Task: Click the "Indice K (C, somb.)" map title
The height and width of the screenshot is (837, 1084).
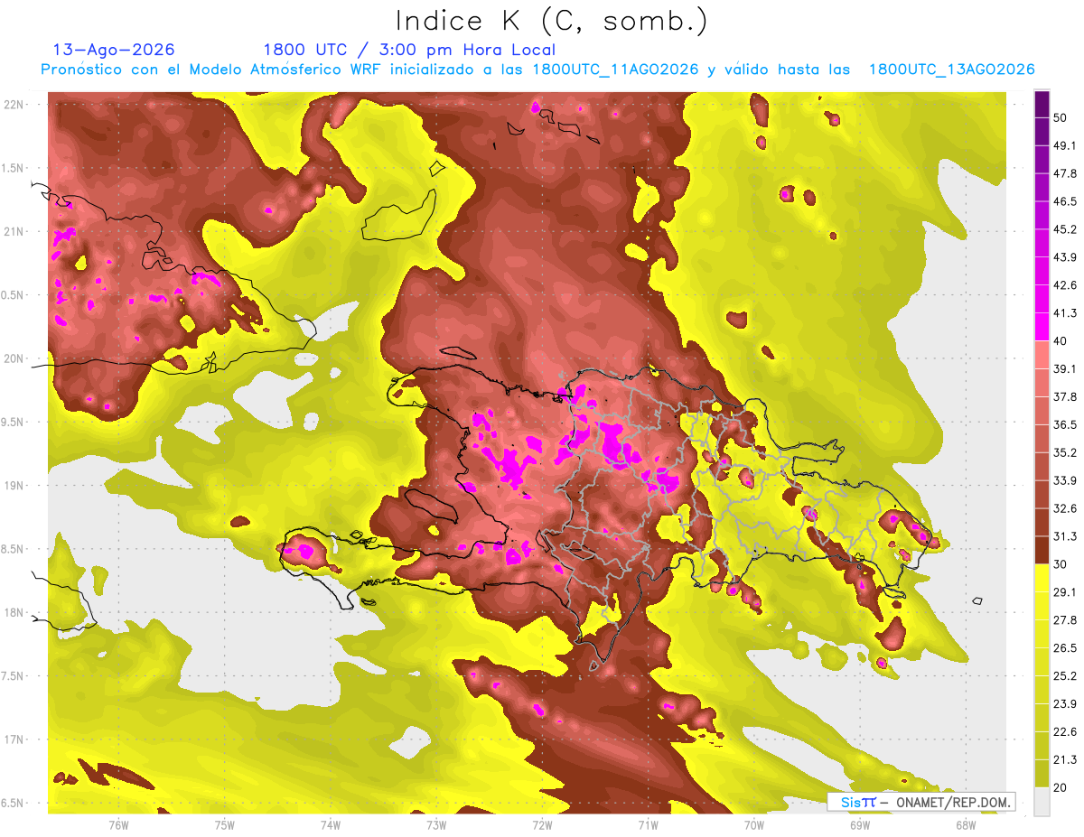Action: 551,21
